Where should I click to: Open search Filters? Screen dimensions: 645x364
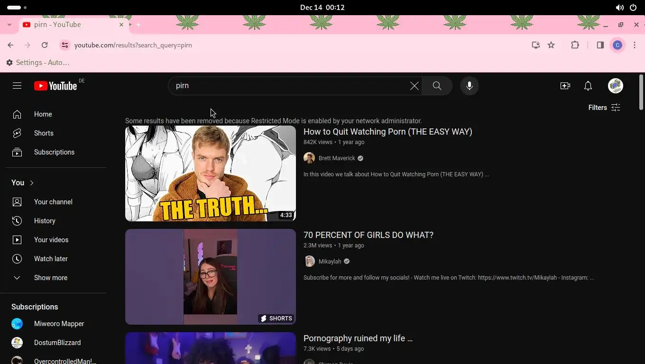[604, 108]
